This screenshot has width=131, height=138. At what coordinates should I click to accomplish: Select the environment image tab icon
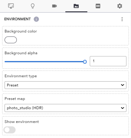[76, 6]
